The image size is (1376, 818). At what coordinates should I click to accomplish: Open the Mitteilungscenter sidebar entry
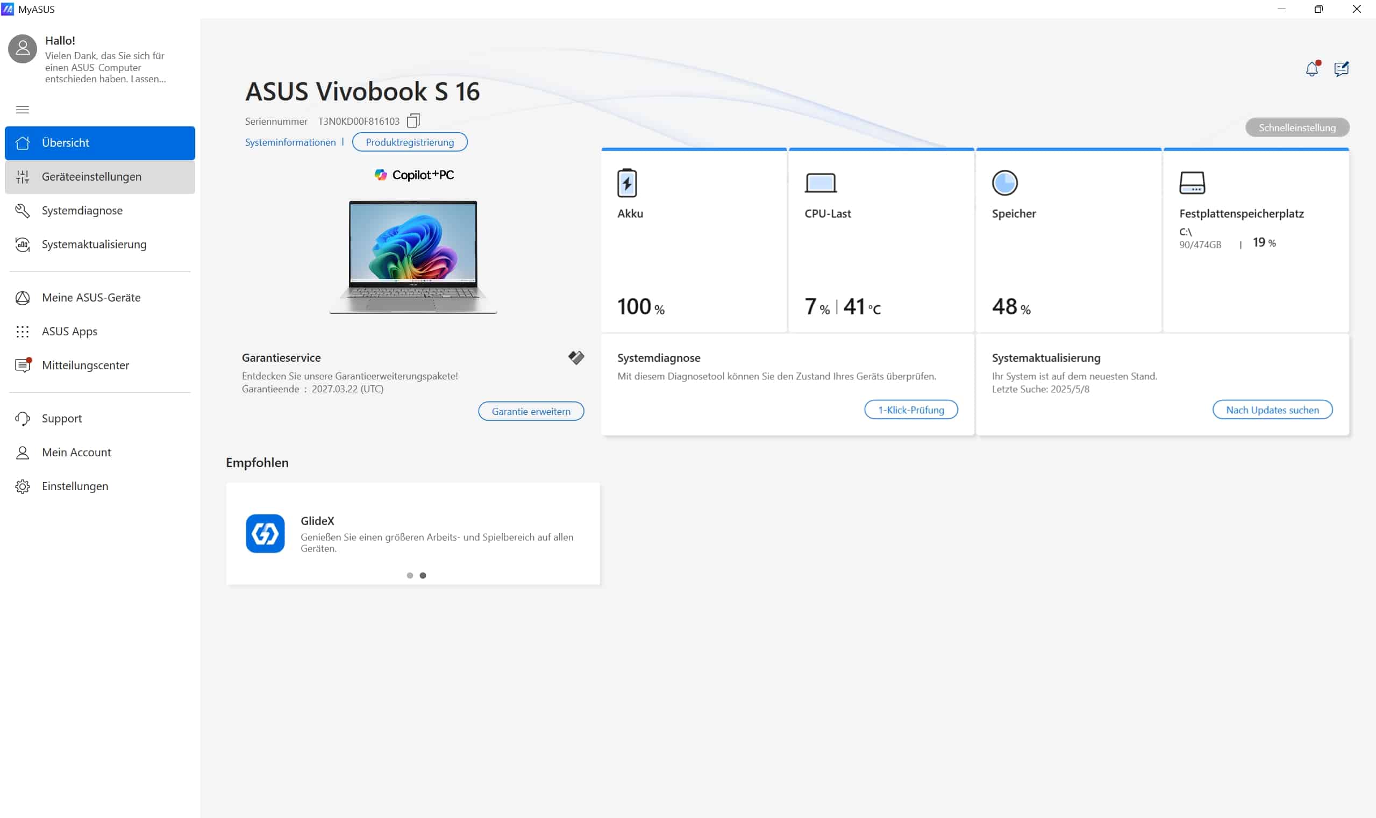tap(85, 365)
